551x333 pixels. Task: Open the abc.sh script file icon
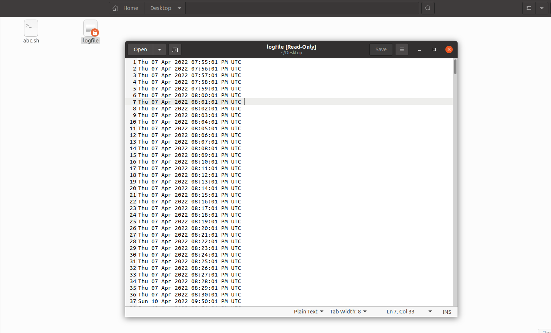point(31,28)
